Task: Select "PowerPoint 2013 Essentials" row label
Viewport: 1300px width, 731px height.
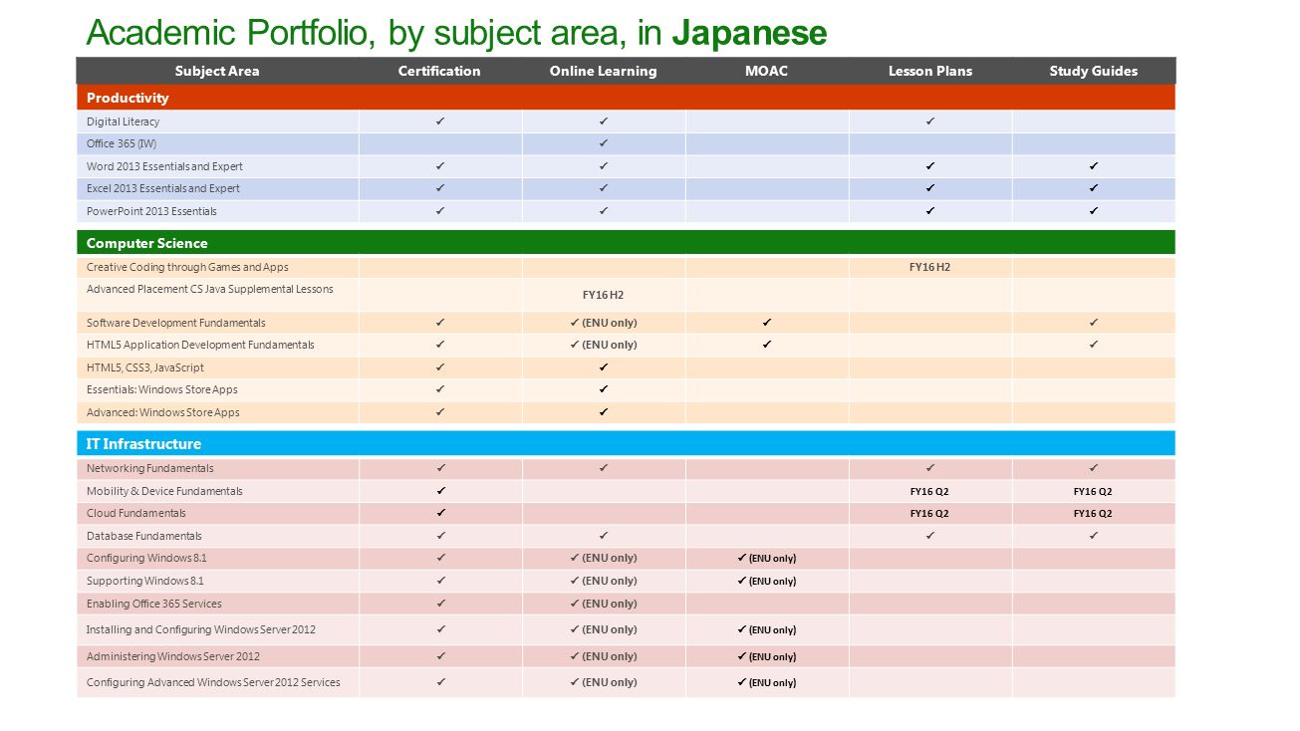Action: pyautogui.click(x=151, y=211)
